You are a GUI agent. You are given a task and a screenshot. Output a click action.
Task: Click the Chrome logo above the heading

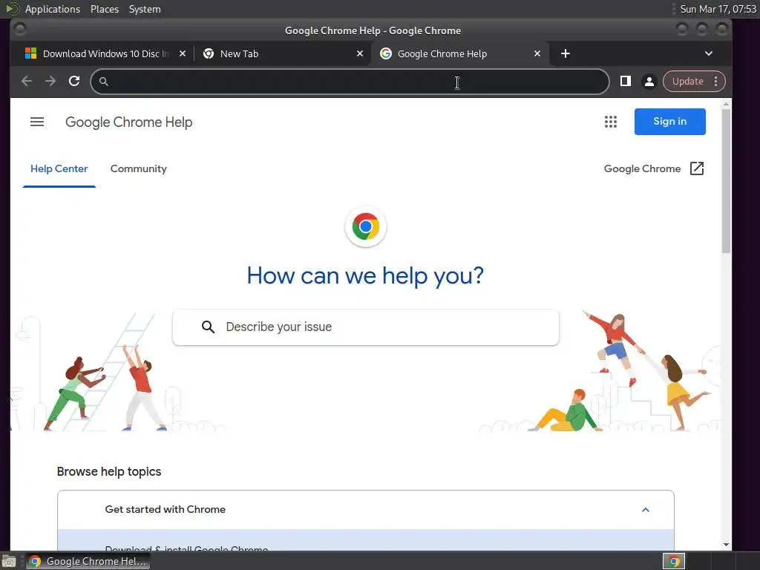click(x=365, y=226)
